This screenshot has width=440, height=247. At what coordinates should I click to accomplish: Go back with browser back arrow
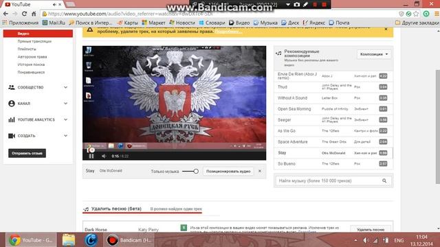tap(5, 14)
